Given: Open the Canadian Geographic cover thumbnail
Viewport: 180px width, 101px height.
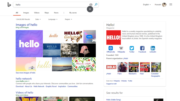Looking at the screenshot, I should pyautogui.click(x=156, y=67).
